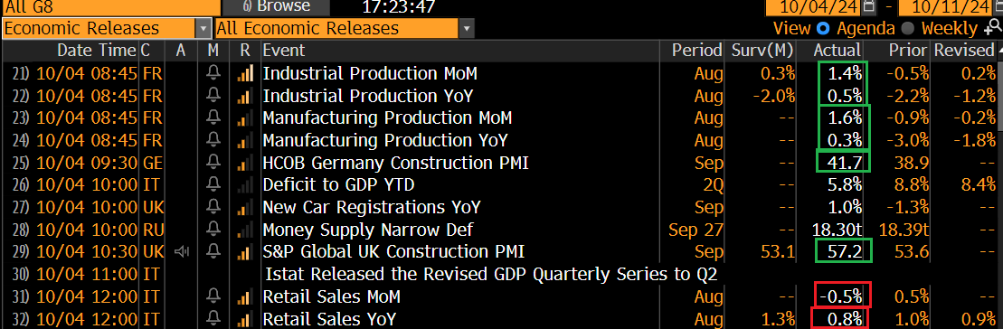Open Istat Released Revised GDP Quarterly Series entry
The height and width of the screenshot is (329, 1003).
pyautogui.click(x=490, y=275)
